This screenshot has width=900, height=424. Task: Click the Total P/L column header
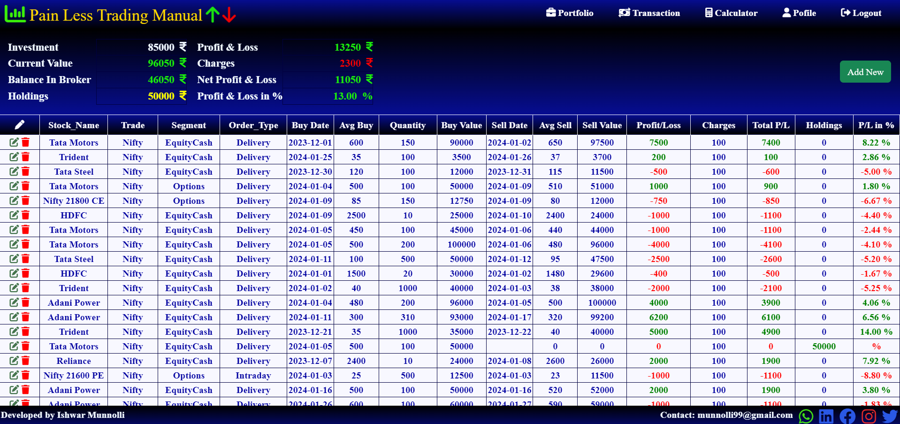pyautogui.click(x=771, y=125)
